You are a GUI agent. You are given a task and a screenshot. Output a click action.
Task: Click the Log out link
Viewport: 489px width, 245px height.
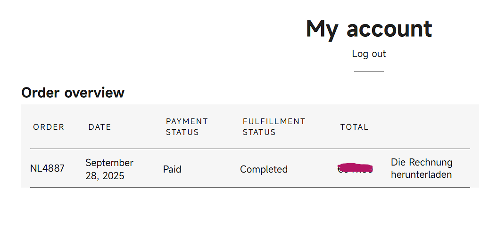pyautogui.click(x=369, y=54)
